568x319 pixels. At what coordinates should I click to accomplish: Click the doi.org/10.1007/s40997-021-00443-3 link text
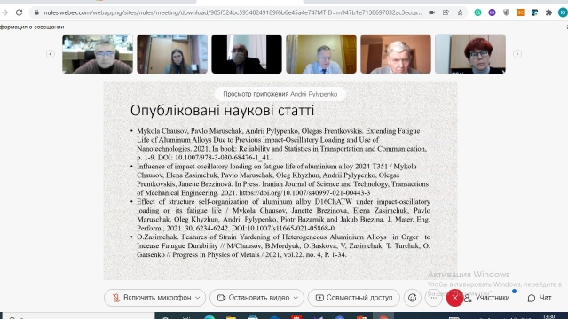pyautogui.click(x=304, y=193)
